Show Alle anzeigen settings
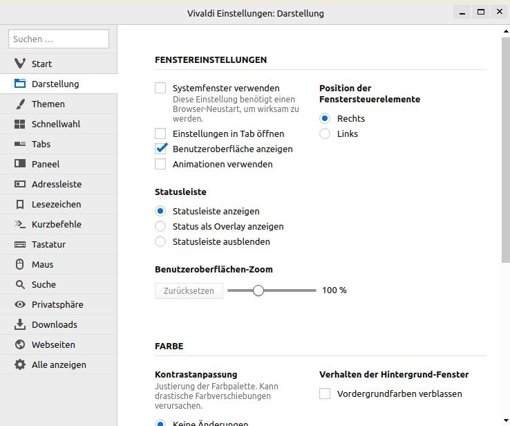The width and height of the screenshot is (510, 426). coord(59,364)
